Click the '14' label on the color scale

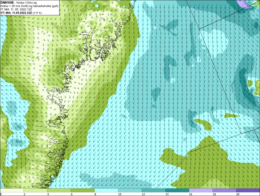click(167, 194)
